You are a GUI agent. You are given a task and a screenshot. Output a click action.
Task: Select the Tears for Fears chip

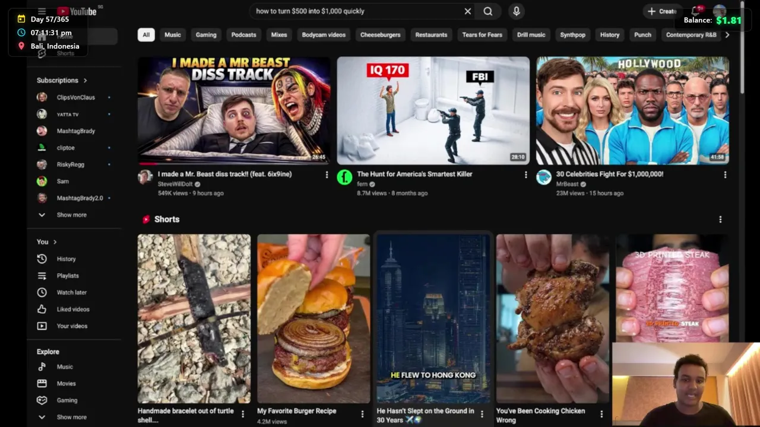[x=482, y=35]
